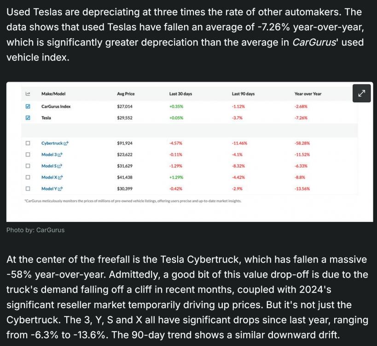Image resolution: width=377 pixels, height=346 pixels.
Task: Uncheck the CarGurus Index checkbox
Action: tap(28, 107)
